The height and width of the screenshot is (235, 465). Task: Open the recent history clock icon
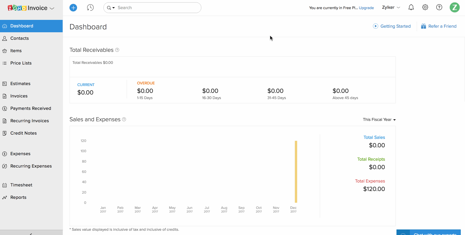[90, 7]
